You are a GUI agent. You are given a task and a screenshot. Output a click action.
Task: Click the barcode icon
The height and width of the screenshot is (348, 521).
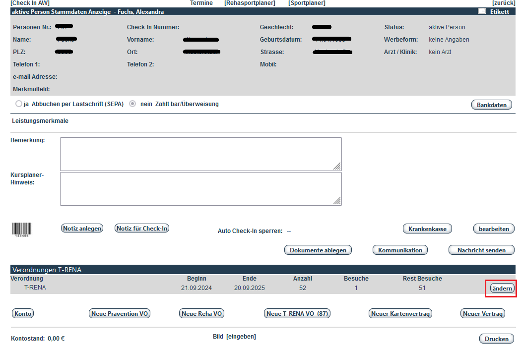click(x=21, y=230)
